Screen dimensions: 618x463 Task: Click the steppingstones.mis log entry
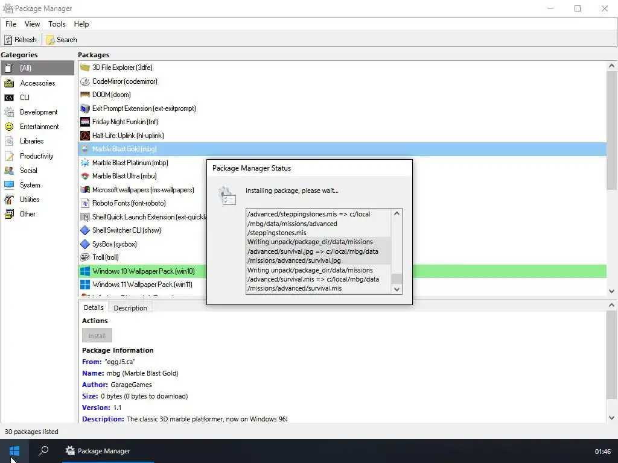click(x=319, y=223)
